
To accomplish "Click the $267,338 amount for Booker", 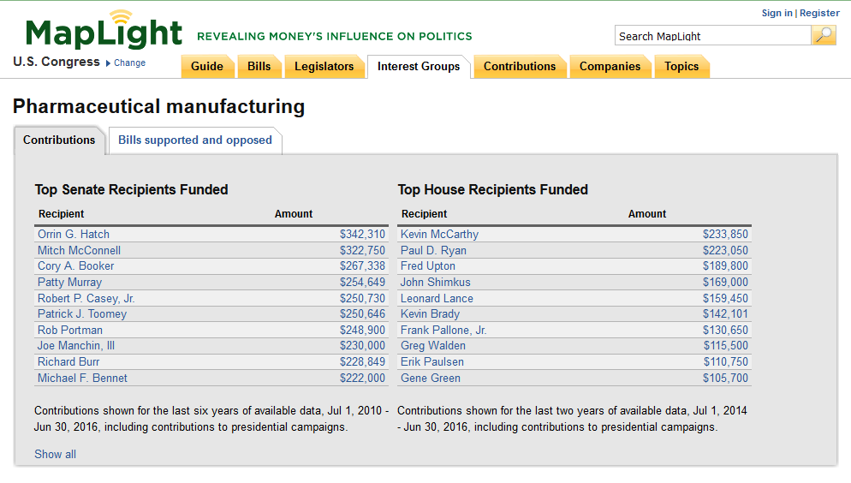I will [362, 266].
